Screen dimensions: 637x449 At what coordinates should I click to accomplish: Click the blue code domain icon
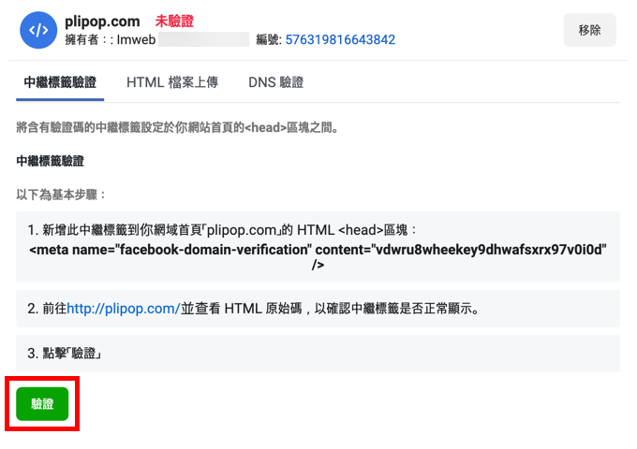click(38, 30)
